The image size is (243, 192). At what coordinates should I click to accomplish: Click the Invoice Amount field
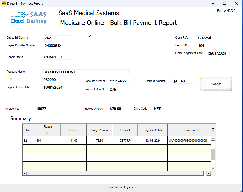click(x=117, y=109)
